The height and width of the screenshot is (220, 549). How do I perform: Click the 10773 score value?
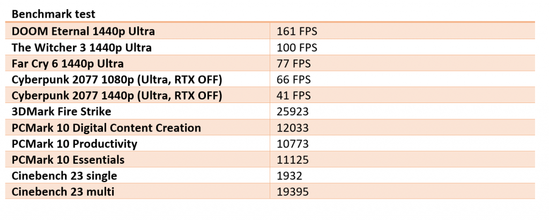coord(292,144)
